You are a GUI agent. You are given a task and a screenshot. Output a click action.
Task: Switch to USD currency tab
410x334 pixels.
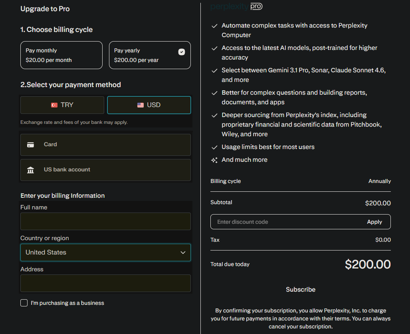[149, 105]
